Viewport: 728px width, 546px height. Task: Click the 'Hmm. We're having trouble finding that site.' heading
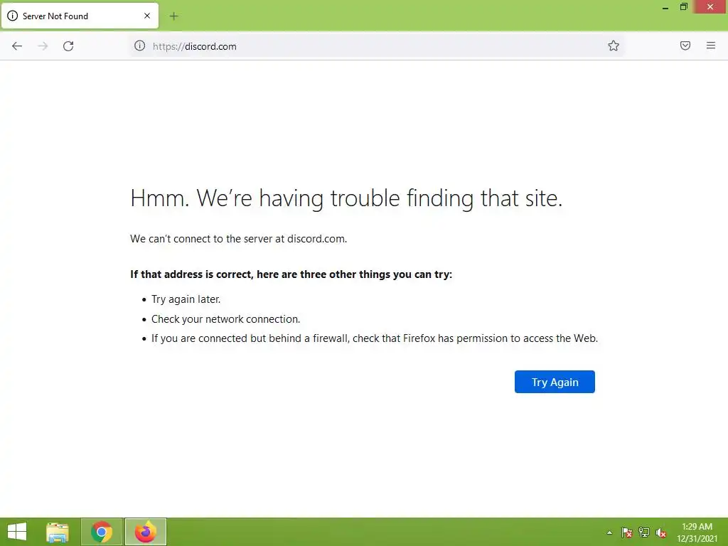pos(346,198)
